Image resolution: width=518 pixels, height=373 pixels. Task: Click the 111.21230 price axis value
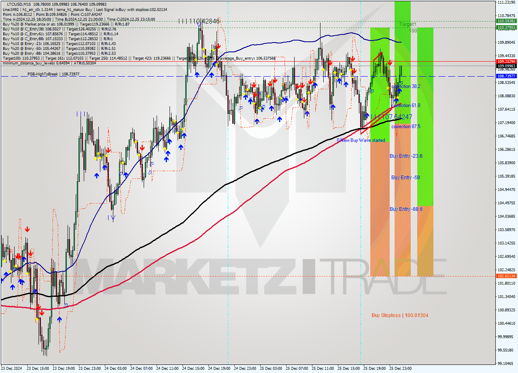(x=506, y=2)
